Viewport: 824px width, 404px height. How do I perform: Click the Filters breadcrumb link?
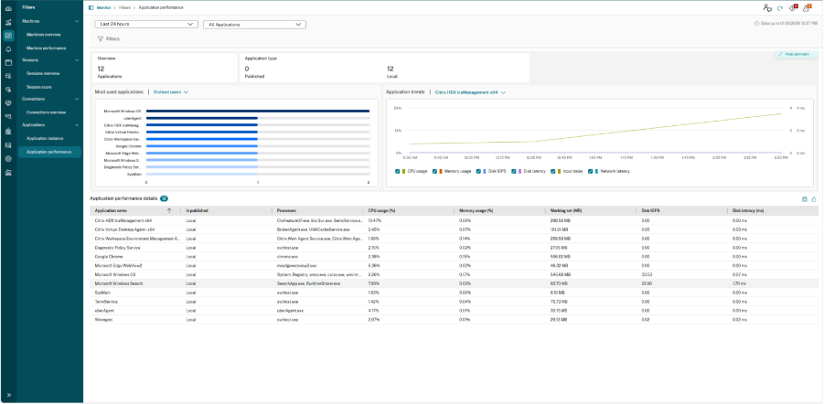pyautogui.click(x=124, y=8)
